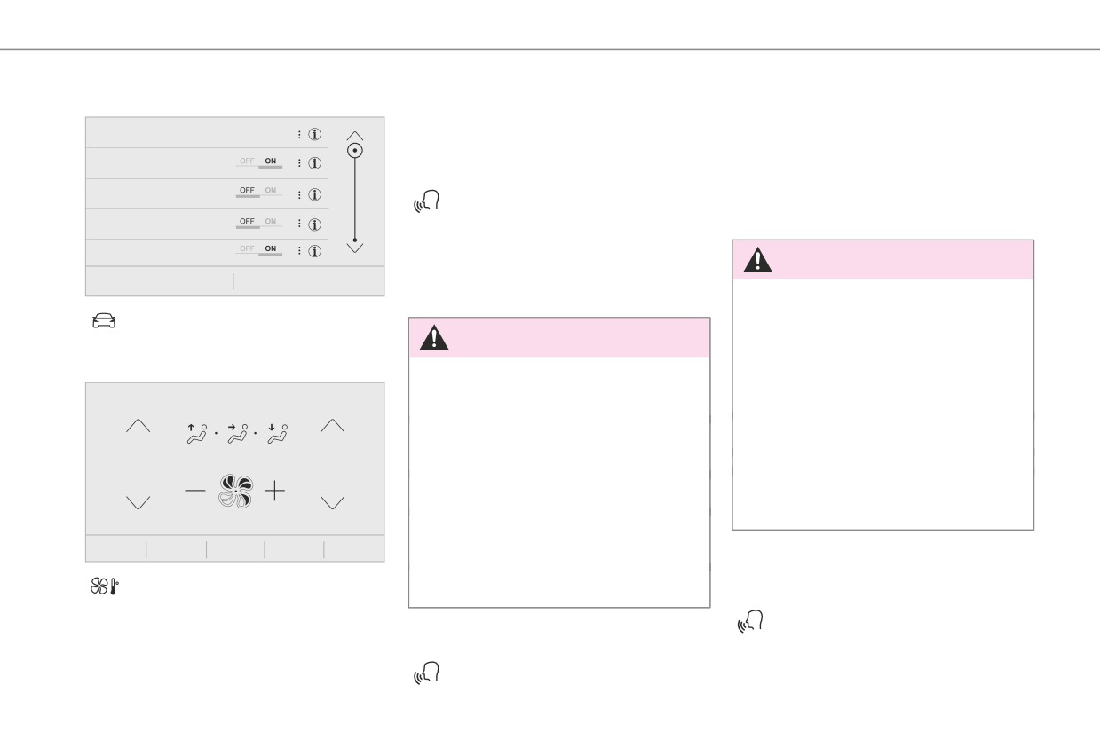Image resolution: width=1100 pixels, height=732 pixels.
Task: Click the down chevron below the list scrollbar
Action: 355,248
